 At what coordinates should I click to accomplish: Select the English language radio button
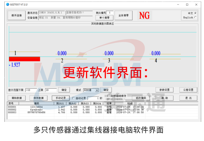tap(195, 18)
